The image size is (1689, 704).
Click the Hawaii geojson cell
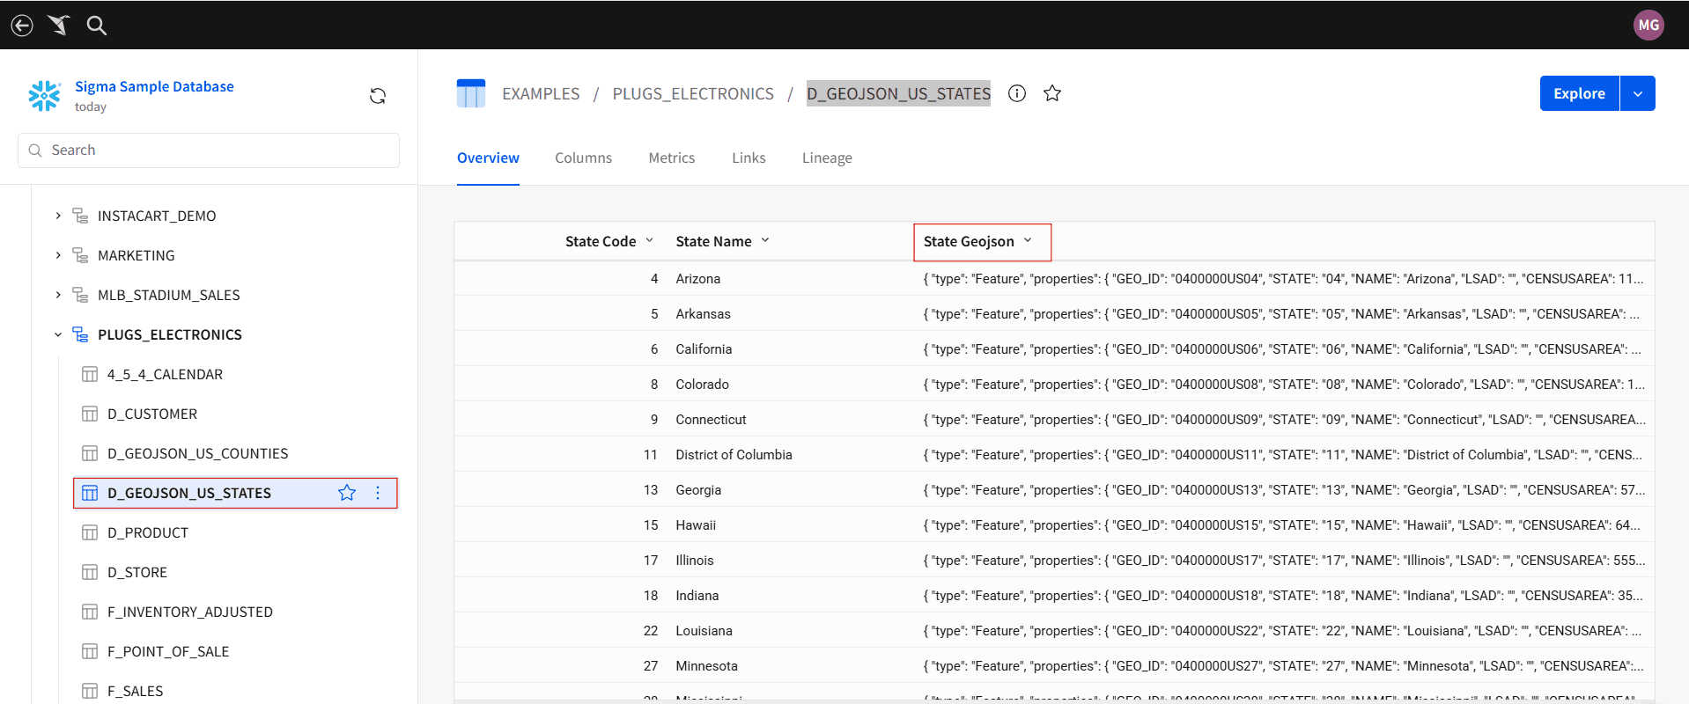coord(1281,525)
